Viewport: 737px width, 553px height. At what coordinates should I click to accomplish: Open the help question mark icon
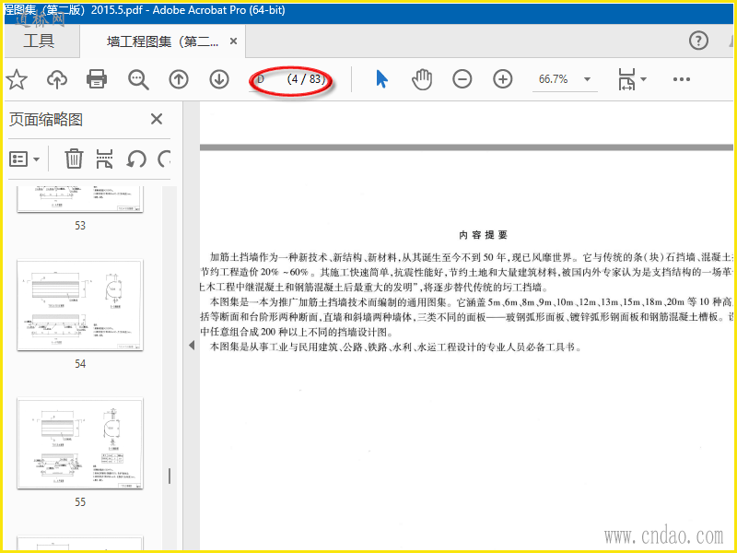(x=698, y=41)
